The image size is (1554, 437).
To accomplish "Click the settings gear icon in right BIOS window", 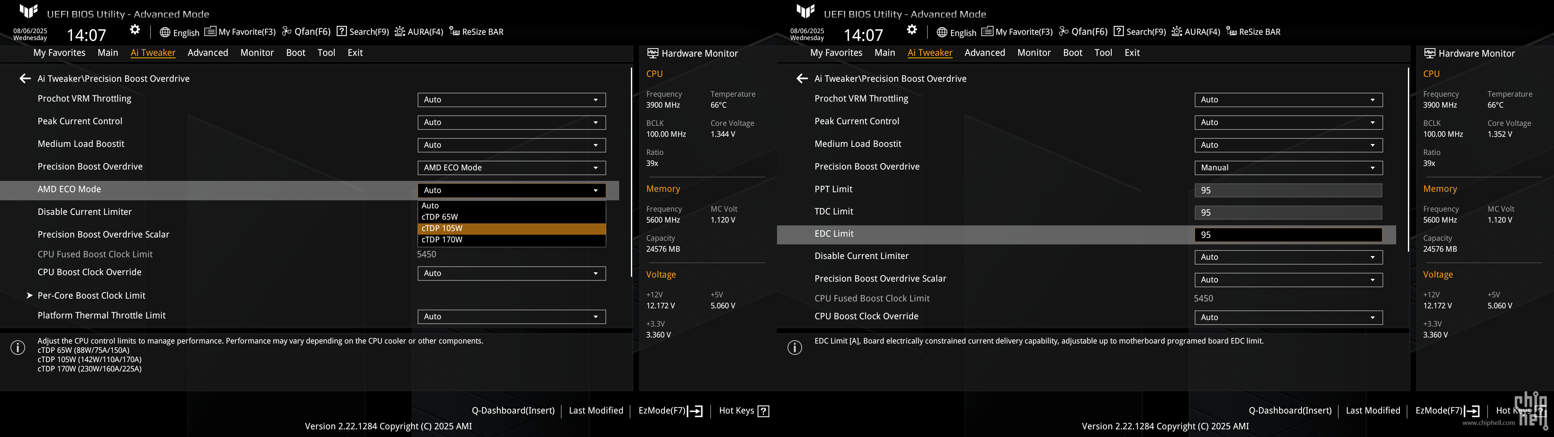I will pos(912,30).
